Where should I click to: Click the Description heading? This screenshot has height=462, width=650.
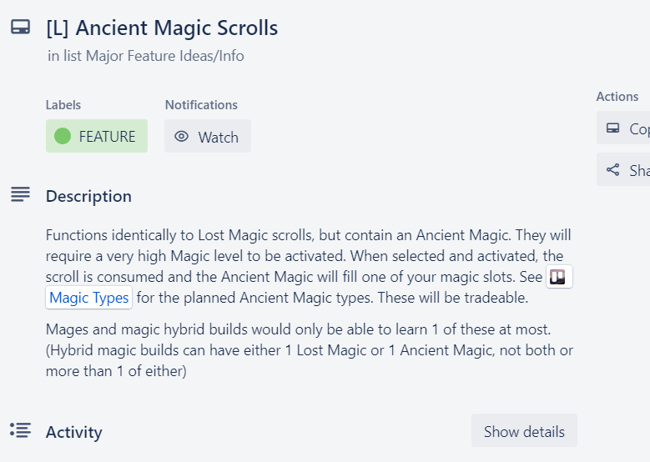click(88, 196)
